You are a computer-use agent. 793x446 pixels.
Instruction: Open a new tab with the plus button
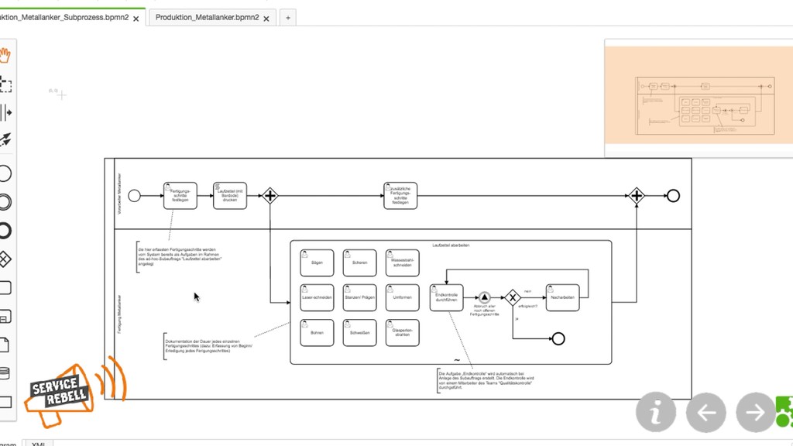tap(288, 18)
